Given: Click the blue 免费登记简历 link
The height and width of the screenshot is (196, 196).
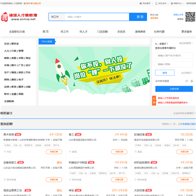Looking at the screenshot, I should (189, 124).
